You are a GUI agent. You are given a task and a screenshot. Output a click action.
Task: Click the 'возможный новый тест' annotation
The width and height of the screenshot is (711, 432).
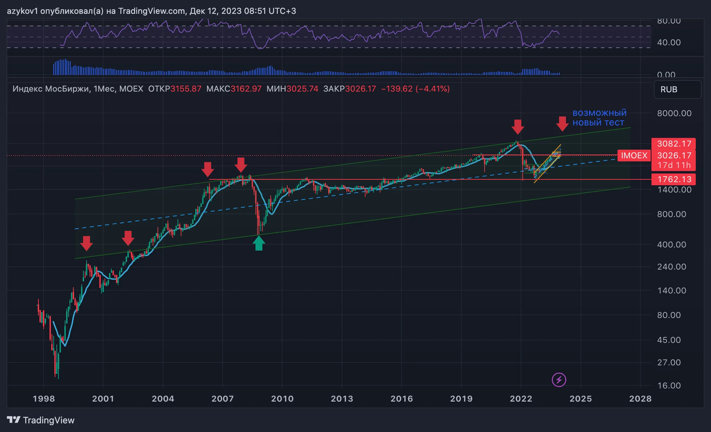599,118
